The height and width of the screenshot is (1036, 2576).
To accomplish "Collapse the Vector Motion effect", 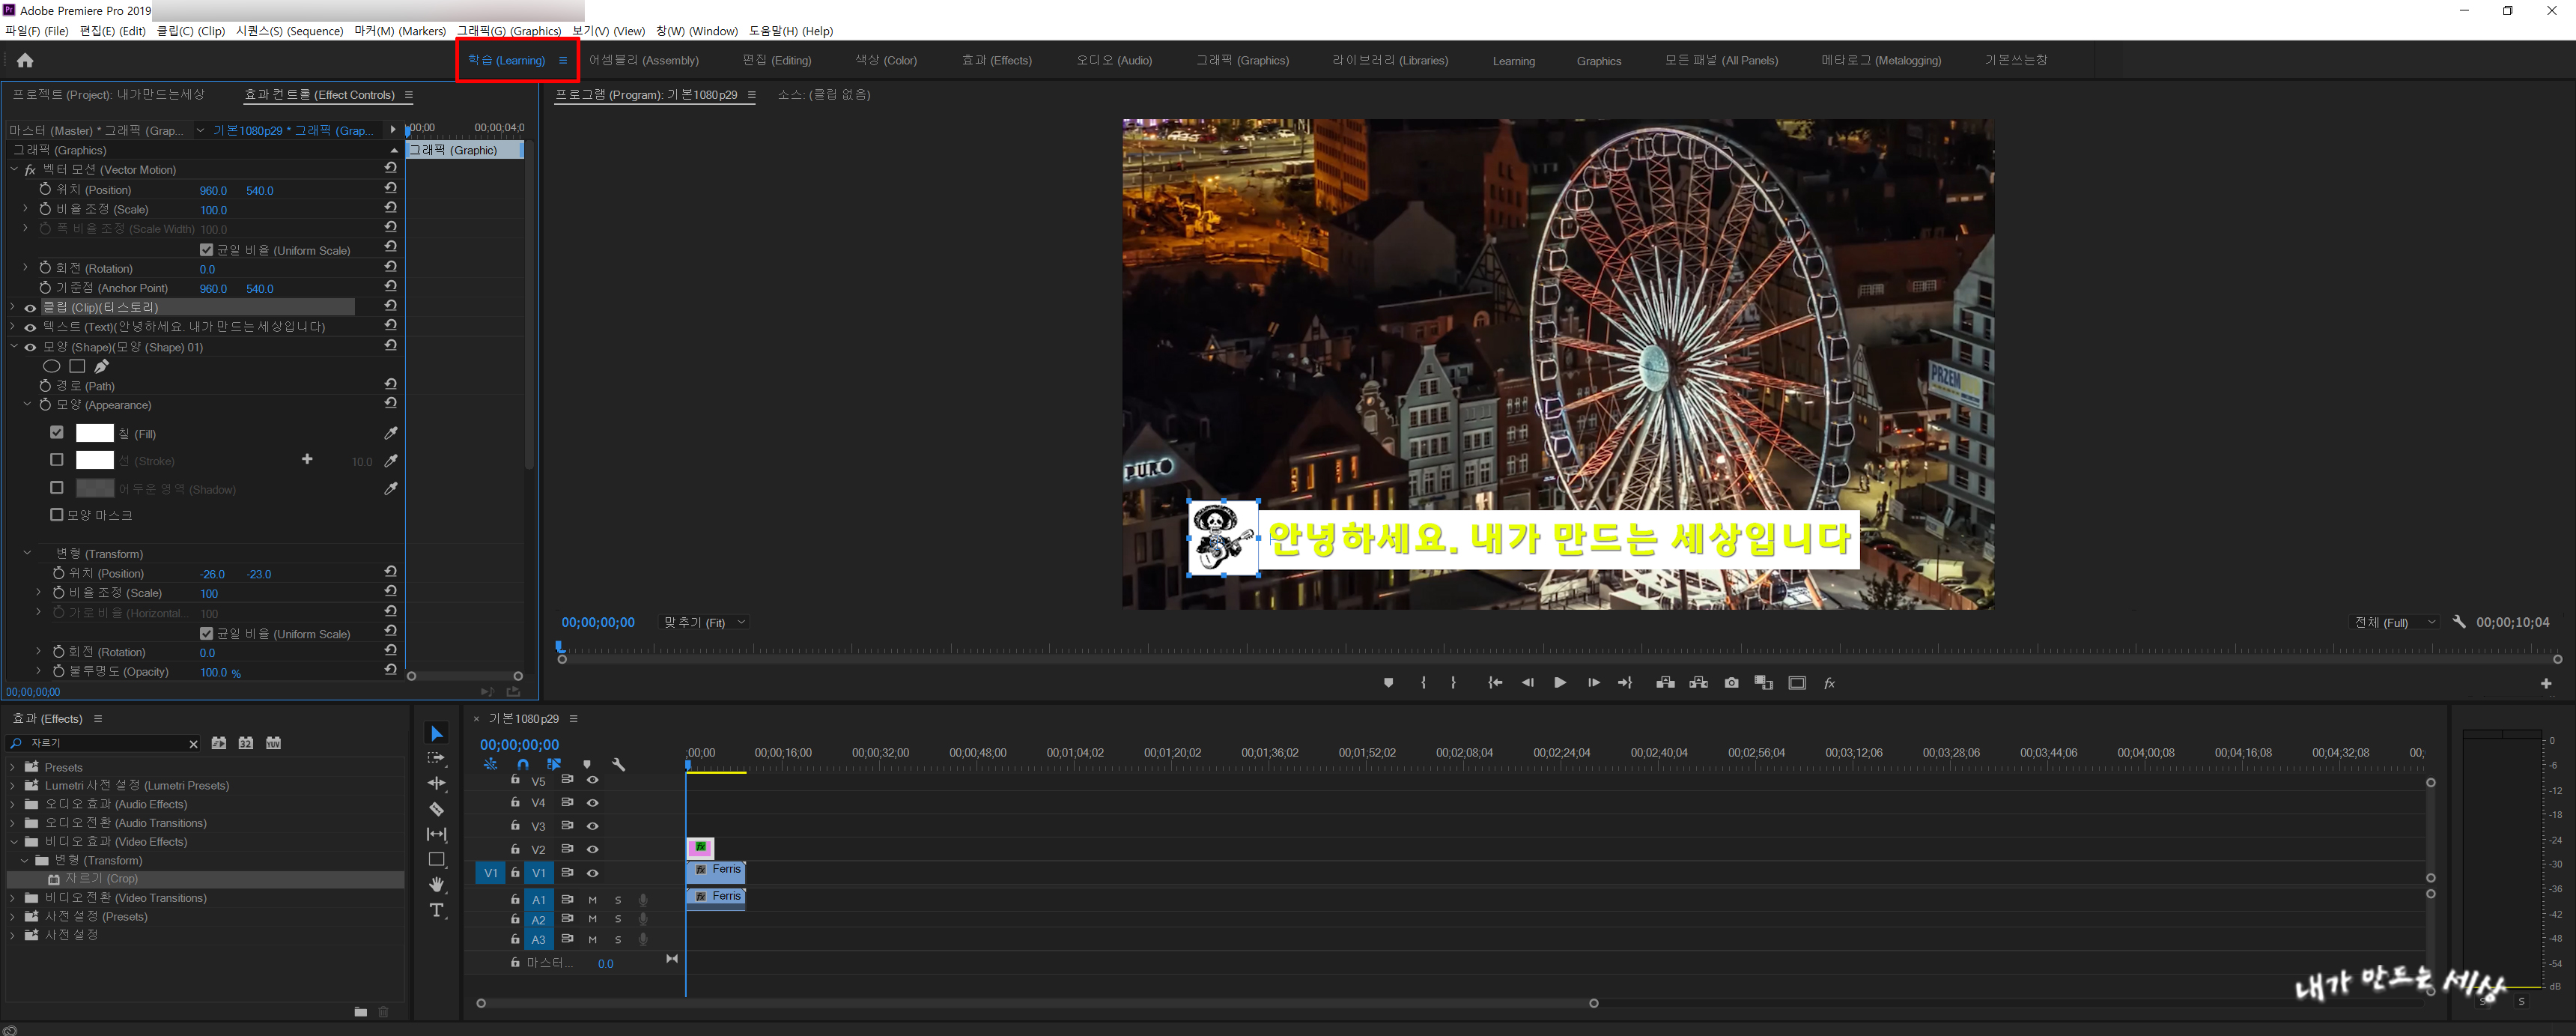I will (x=14, y=170).
